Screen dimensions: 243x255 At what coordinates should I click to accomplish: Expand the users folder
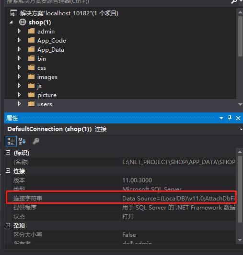point(19,104)
